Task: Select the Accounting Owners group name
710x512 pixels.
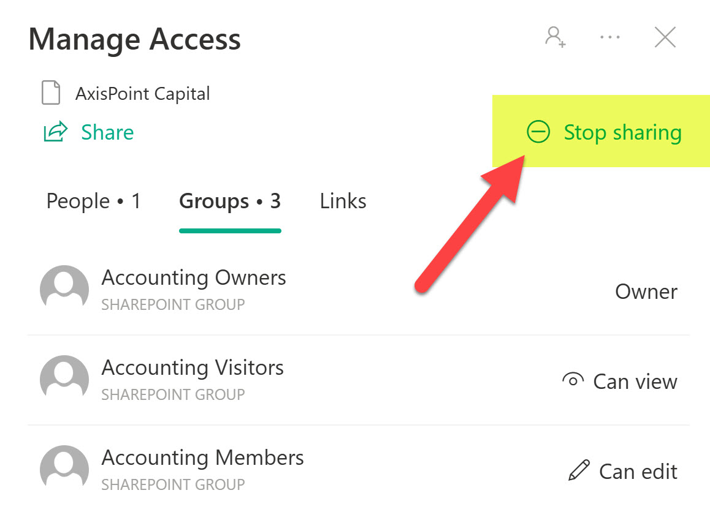Action: 194,278
